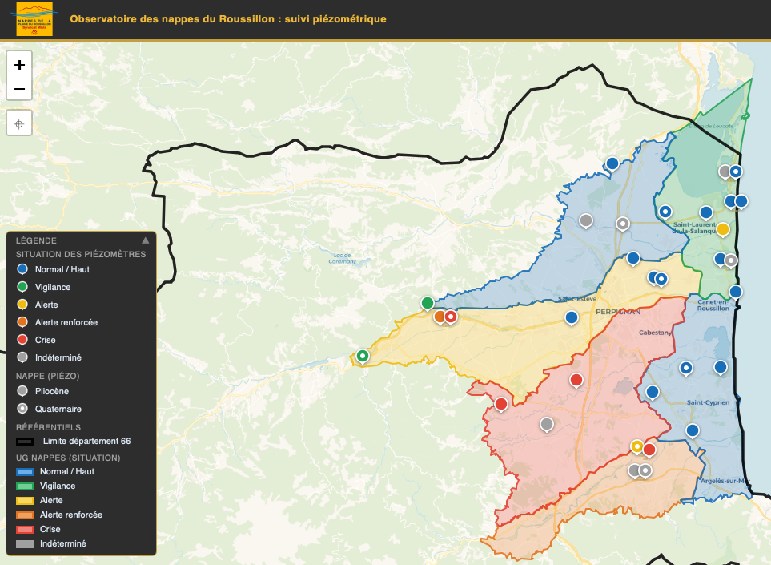
Task: Click the 'Pliocène' legend entry
Action: point(42,391)
